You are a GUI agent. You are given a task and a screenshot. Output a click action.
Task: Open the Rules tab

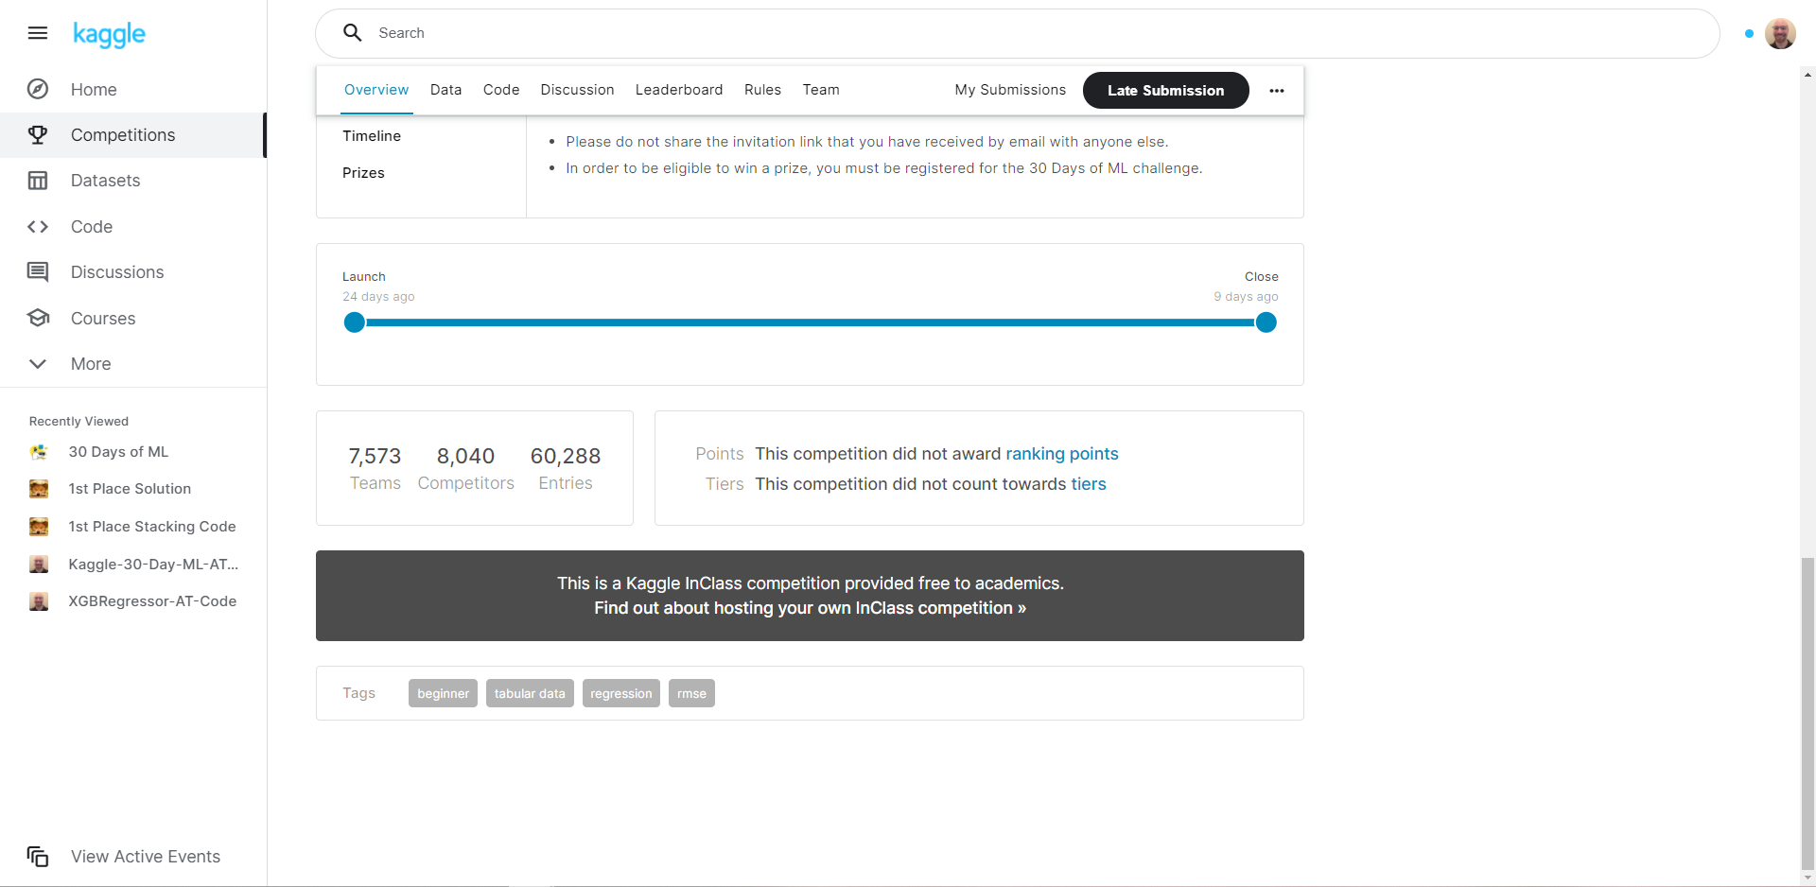pos(762,90)
